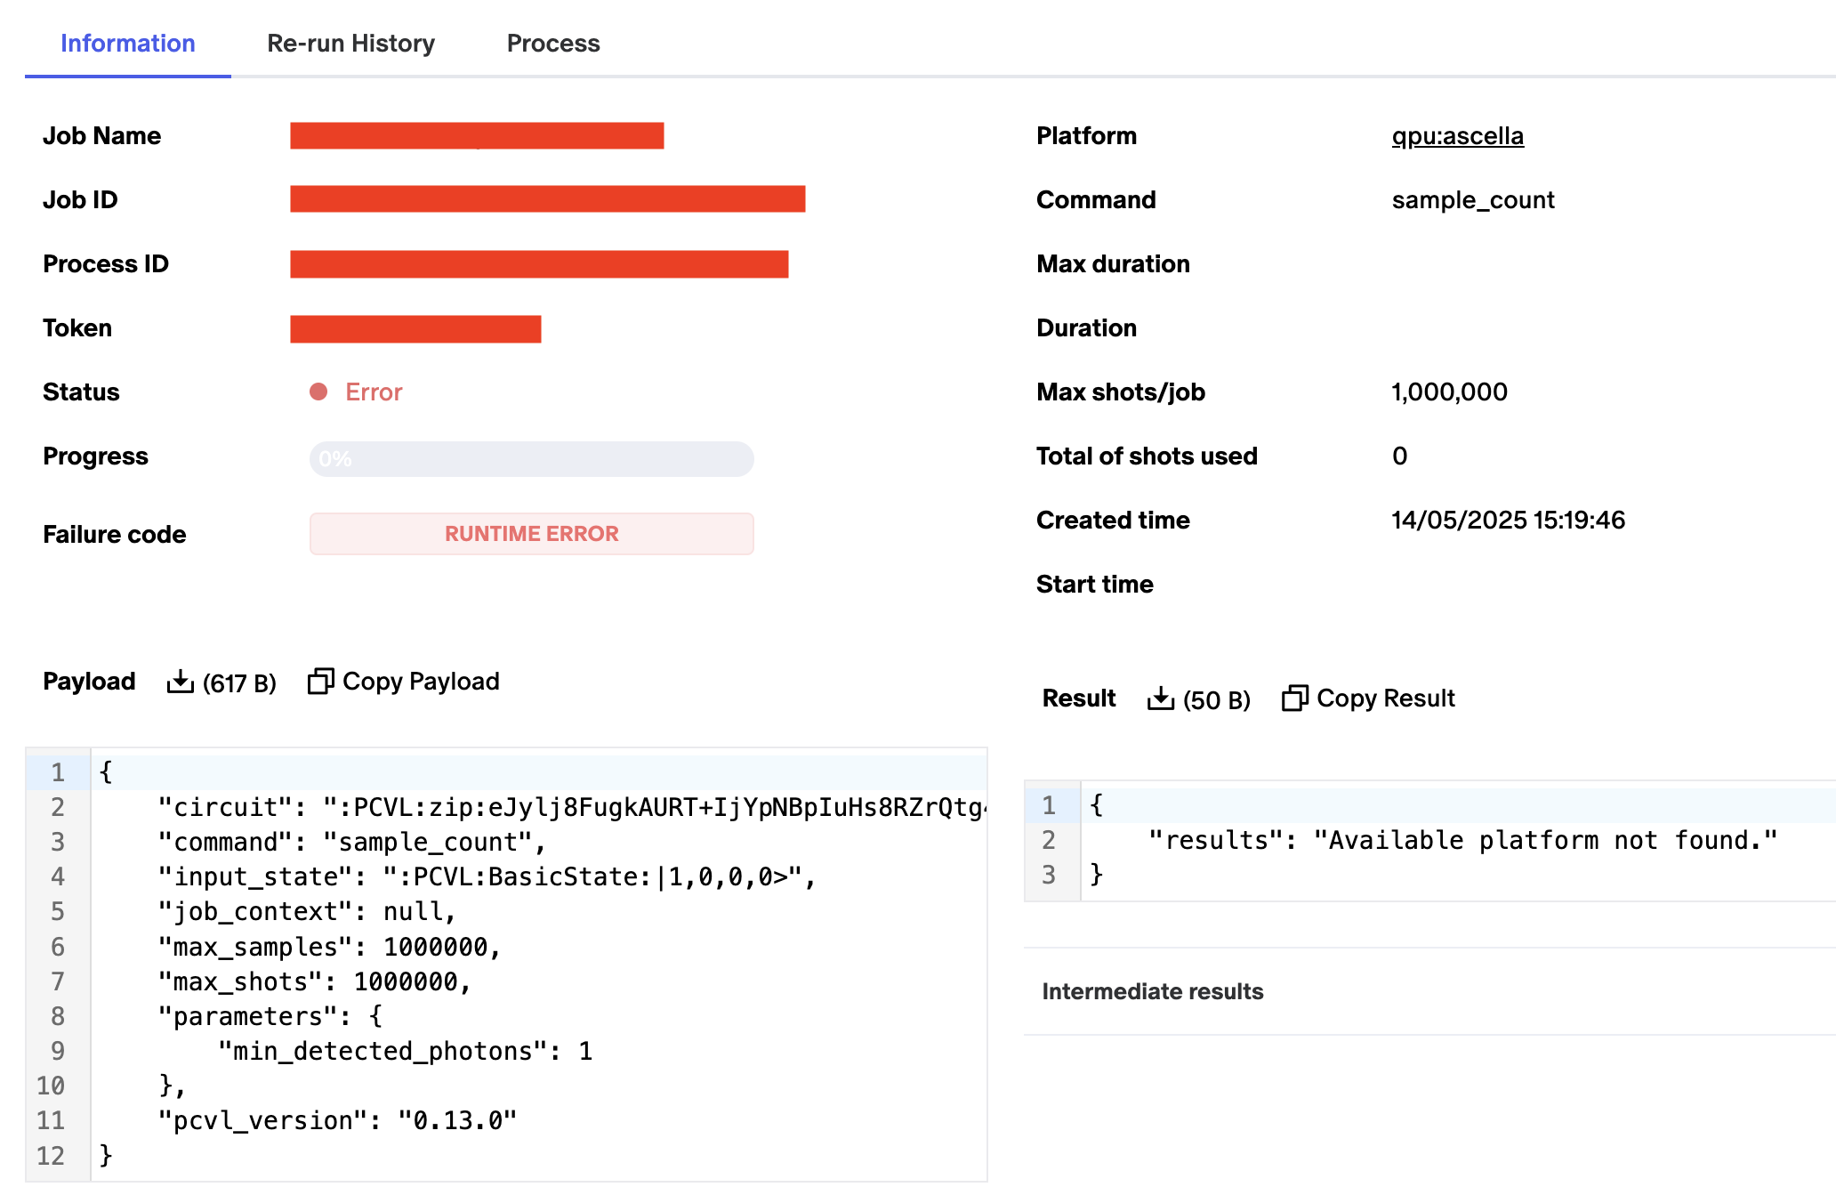Viewport: 1836px width, 1187px height.
Task: Click the redacted Job ID value
Action: pos(548,199)
